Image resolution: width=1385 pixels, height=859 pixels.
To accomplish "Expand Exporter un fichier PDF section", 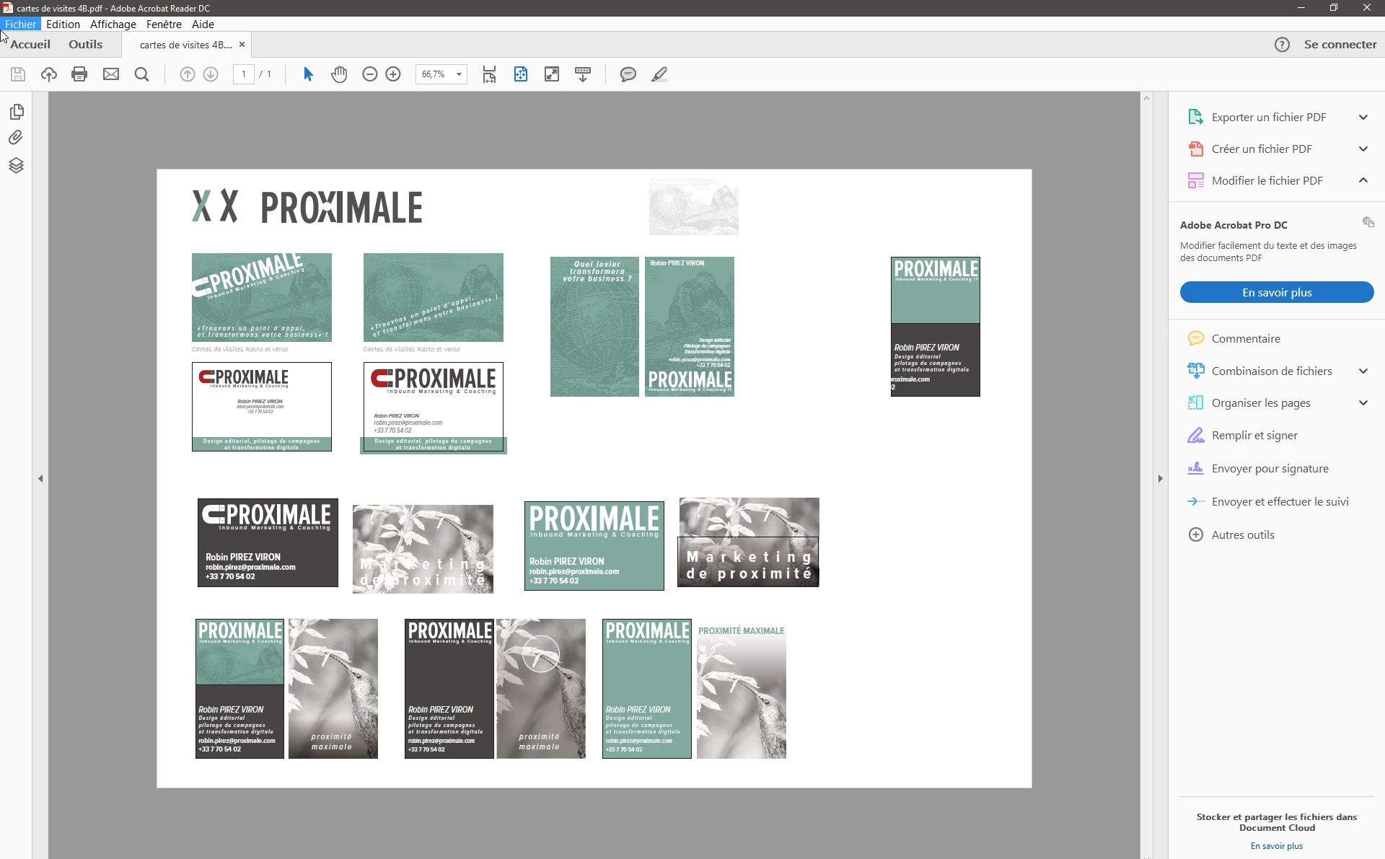I will tap(1363, 117).
